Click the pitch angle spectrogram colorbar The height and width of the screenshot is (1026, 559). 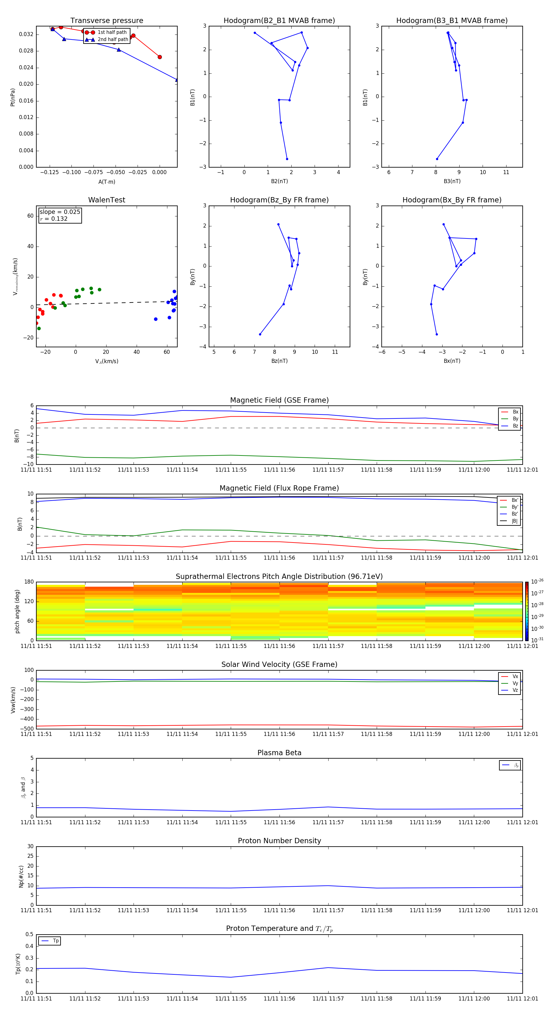point(526,611)
